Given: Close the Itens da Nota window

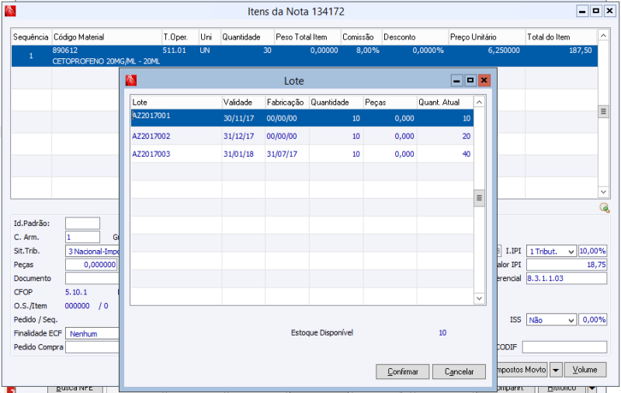Looking at the screenshot, I should [x=609, y=11].
